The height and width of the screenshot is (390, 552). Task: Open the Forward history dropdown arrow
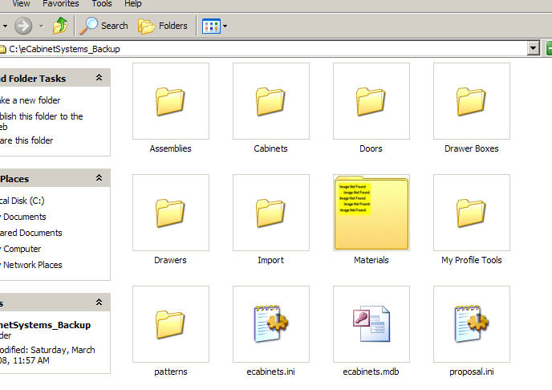click(41, 26)
